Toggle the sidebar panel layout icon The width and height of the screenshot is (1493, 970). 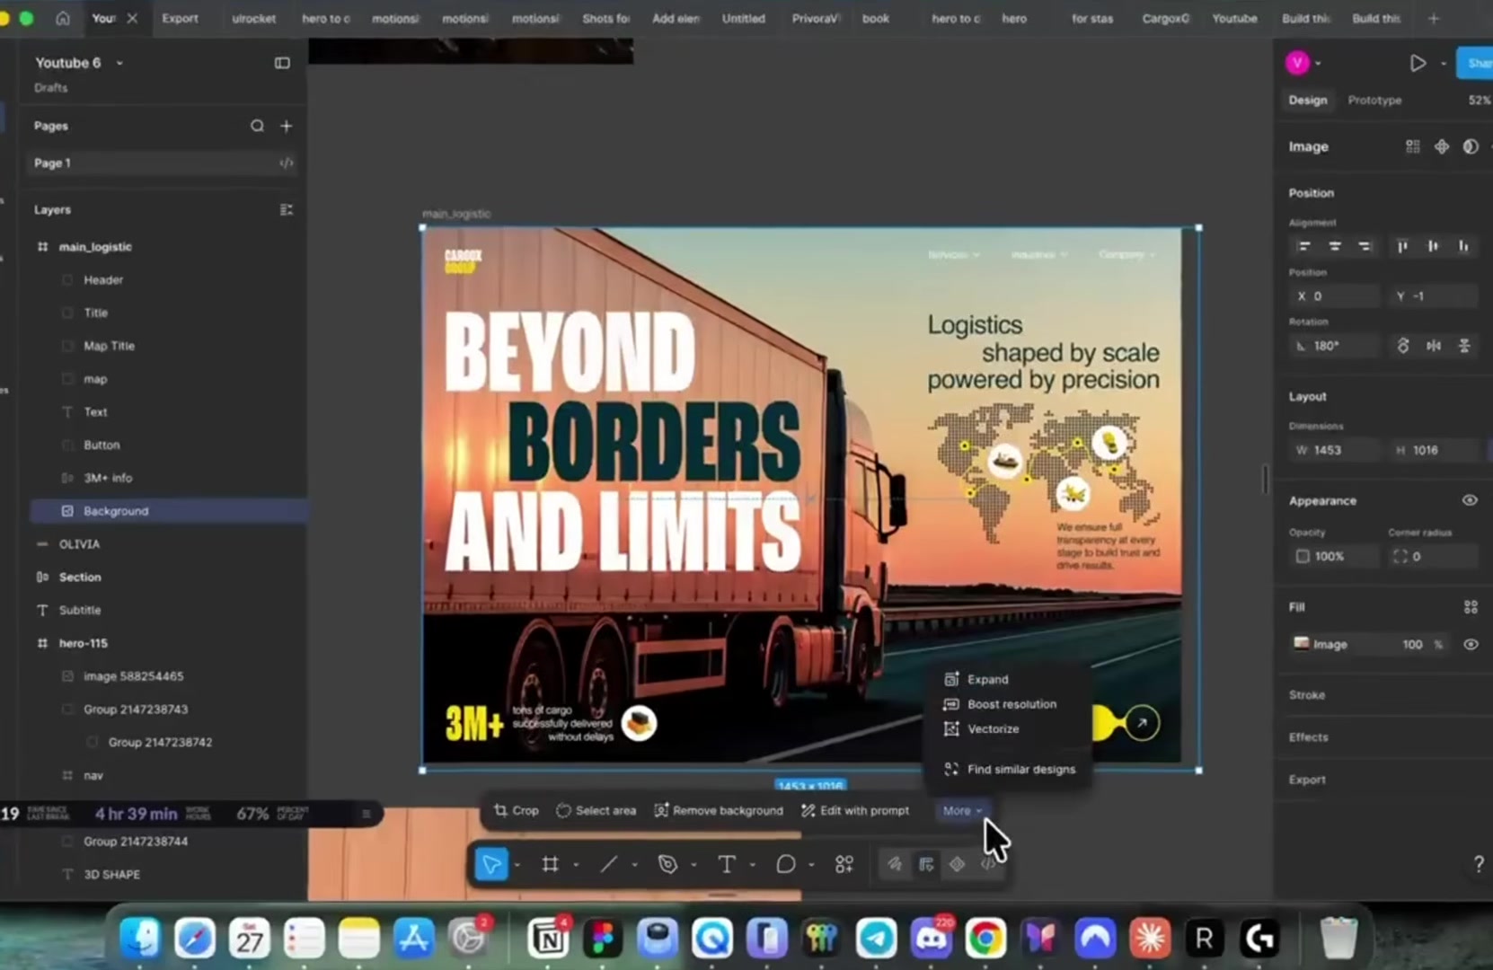tap(282, 63)
